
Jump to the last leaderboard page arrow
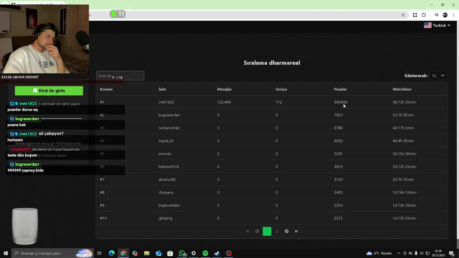[296, 231]
